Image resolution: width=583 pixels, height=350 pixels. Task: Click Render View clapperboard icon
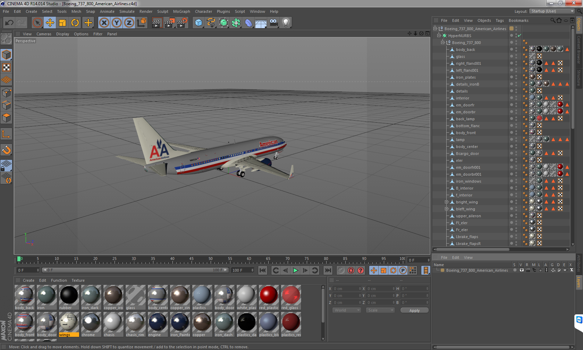coord(157,23)
